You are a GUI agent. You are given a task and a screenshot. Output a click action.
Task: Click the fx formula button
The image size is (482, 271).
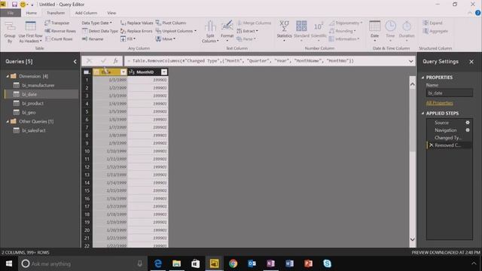click(x=115, y=61)
